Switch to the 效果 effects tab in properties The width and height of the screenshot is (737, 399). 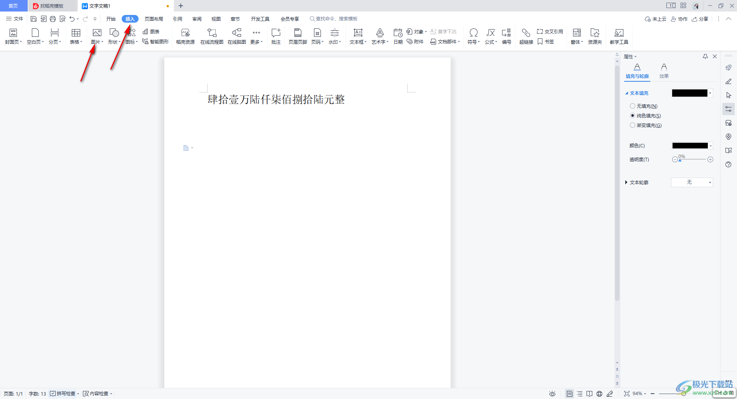664,71
